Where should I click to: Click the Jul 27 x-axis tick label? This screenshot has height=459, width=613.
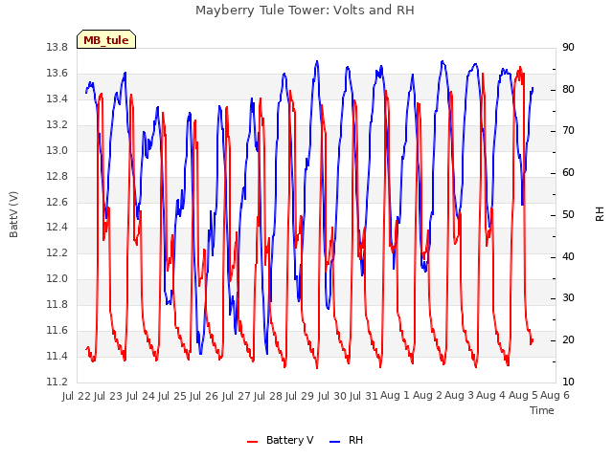(x=237, y=396)
